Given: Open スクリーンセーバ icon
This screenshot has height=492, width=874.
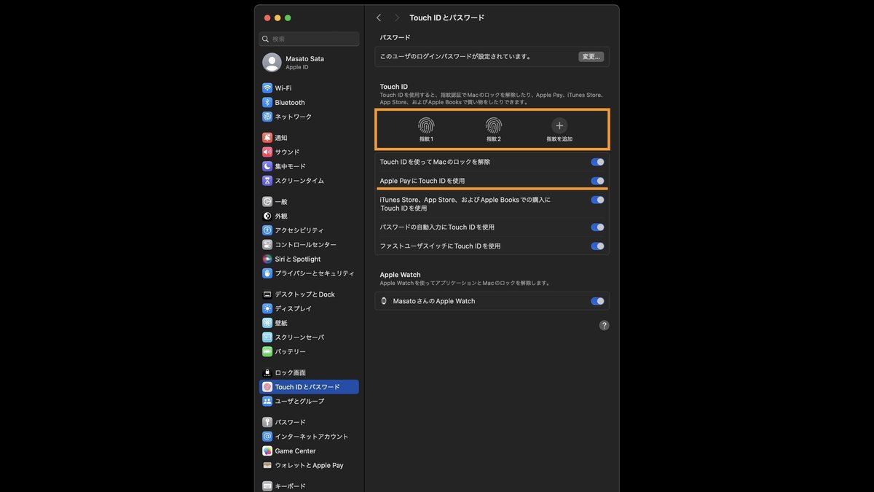Looking at the screenshot, I should pos(267,337).
